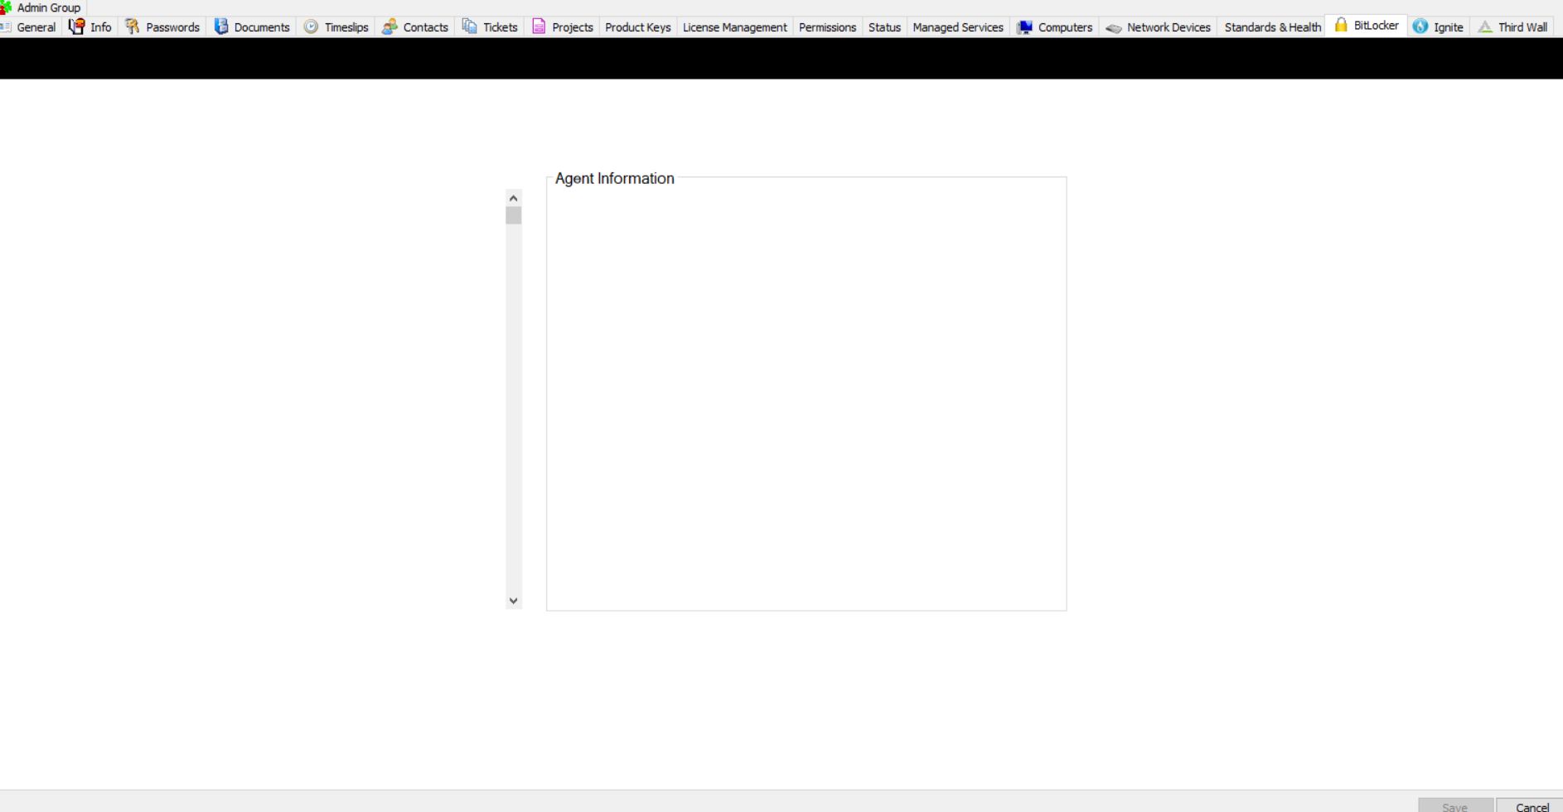Viewport: 1563px width, 812px height.
Task: Click the Documents tab icon
Action: click(220, 27)
